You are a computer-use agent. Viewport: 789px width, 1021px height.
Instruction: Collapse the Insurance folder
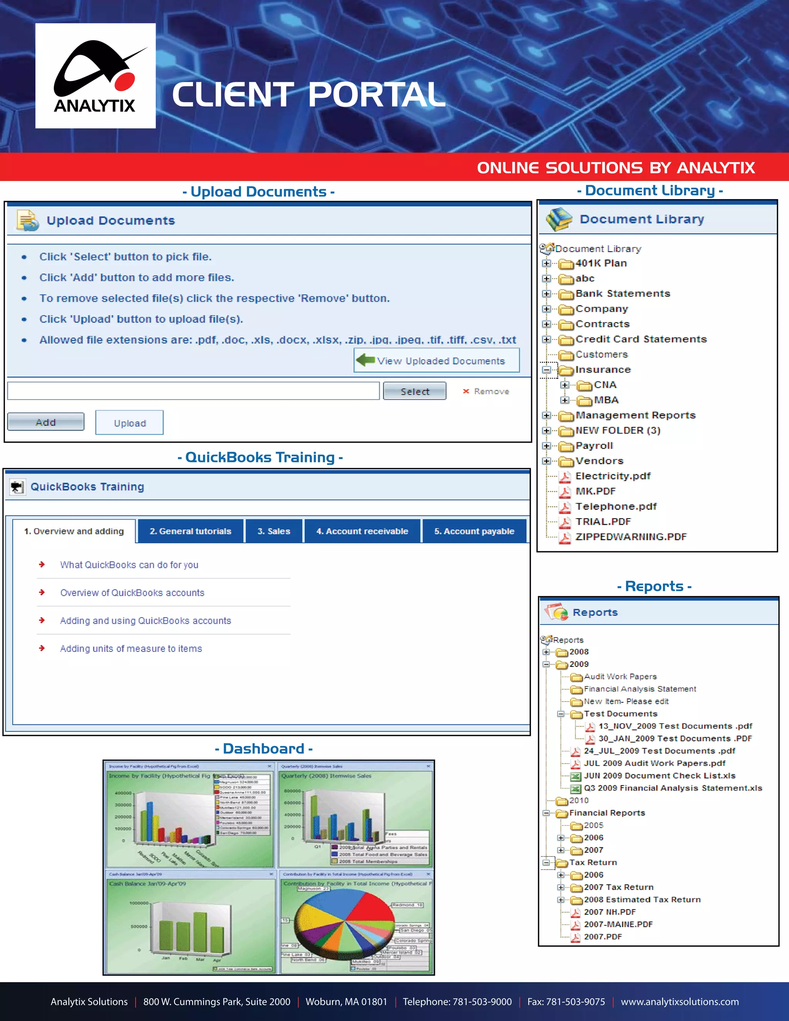[546, 370]
